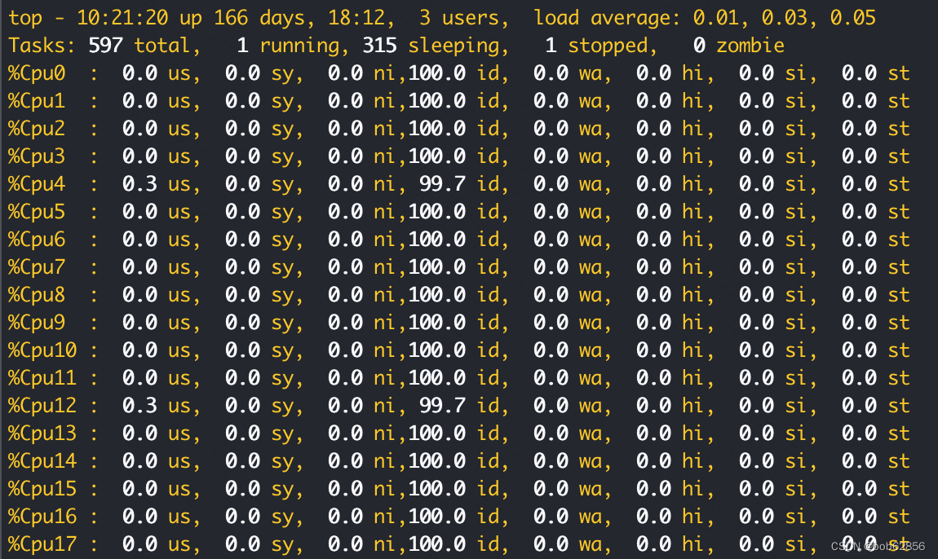938x559 pixels.
Task: Click the %Cpu5 row label
Action: (37, 212)
